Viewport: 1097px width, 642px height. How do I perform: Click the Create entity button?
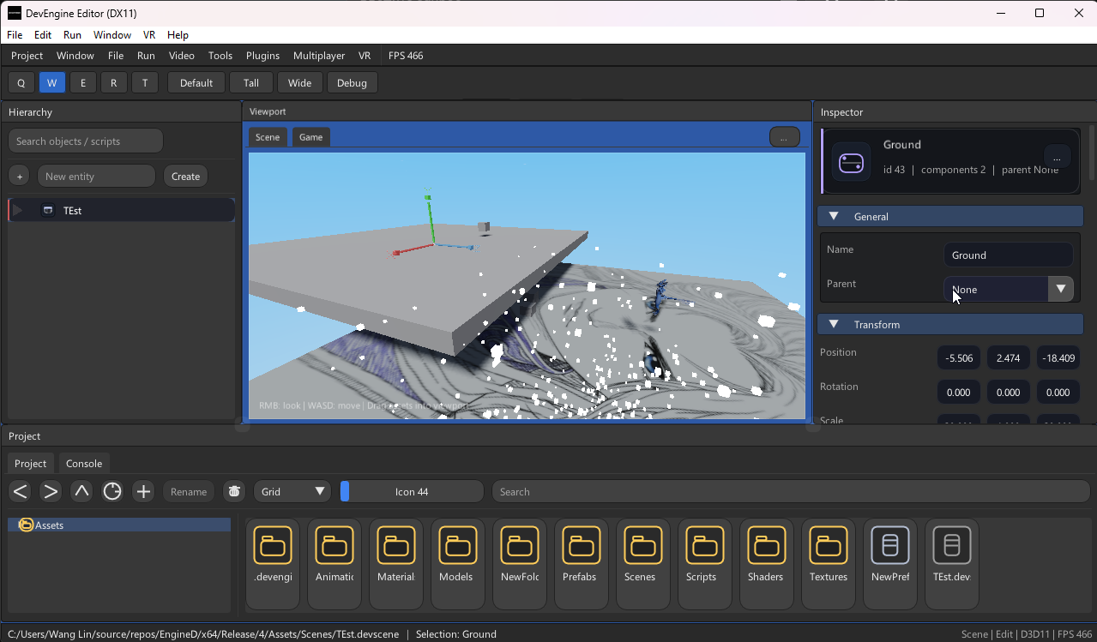click(185, 176)
